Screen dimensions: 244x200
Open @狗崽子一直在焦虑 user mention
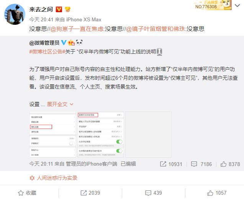pyautogui.click(x=77, y=29)
